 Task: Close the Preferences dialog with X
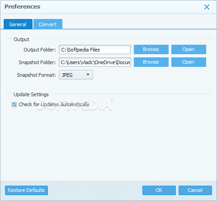tap(207, 7)
